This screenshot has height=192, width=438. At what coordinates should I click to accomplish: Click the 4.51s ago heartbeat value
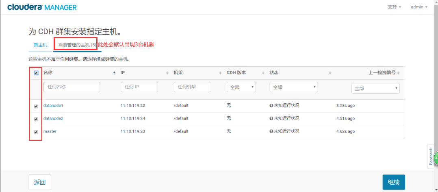tap(345, 118)
